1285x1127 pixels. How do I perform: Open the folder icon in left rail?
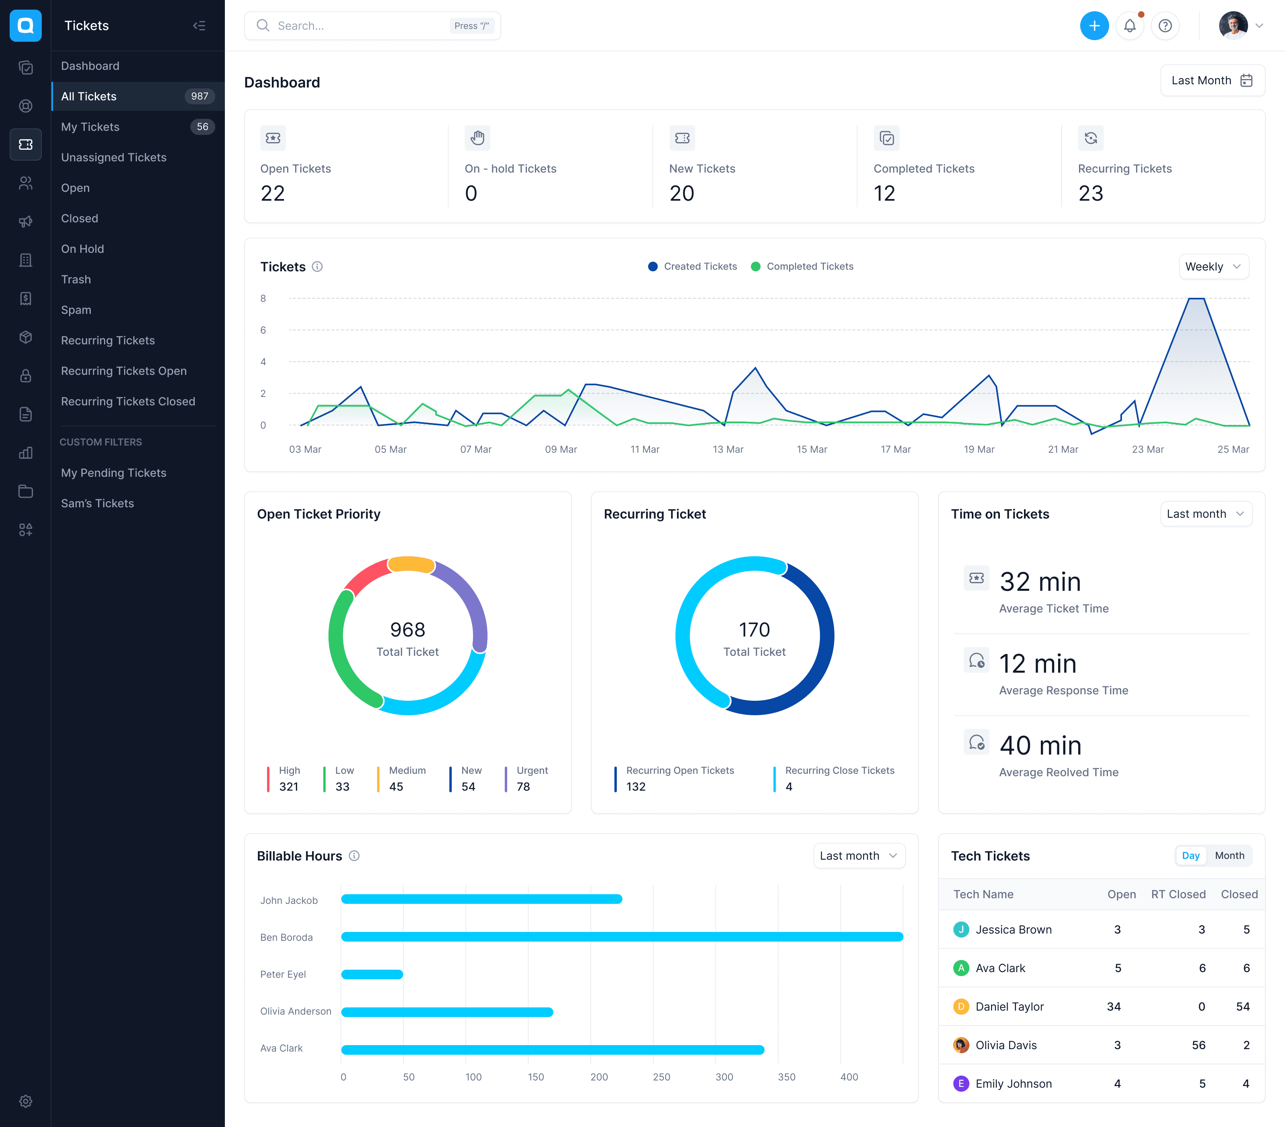26,491
